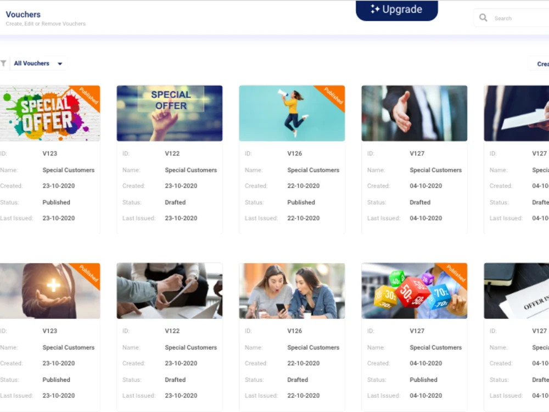549x412 pixels.
Task: Click Published status text on glowing plus card
Action: 57,380
